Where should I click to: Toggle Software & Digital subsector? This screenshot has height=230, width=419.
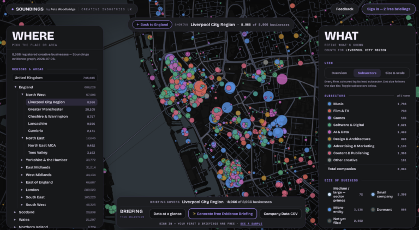point(367,125)
